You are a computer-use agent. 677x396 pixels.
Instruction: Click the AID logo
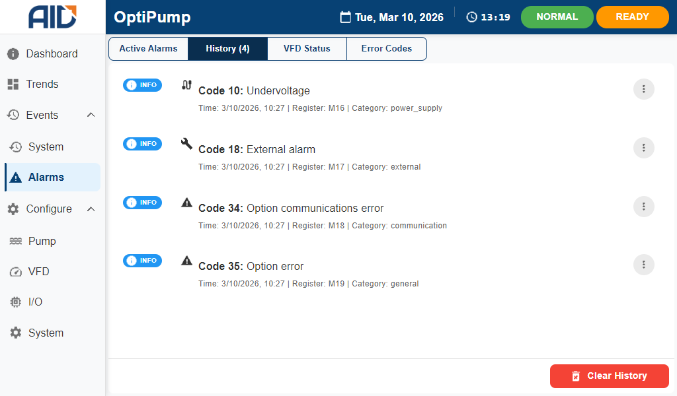[52, 17]
